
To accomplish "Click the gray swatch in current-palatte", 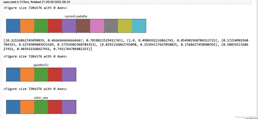I will point(111,26).
